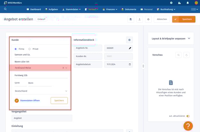Click the download icon button
Viewport: 200px width, 132px height.
[x=139, y=19]
